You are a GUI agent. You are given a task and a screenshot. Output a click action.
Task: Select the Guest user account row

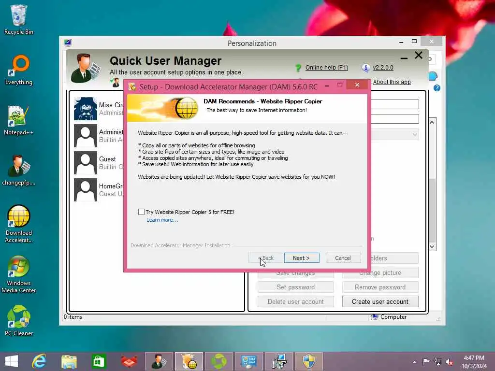click(x=99, y=163)
